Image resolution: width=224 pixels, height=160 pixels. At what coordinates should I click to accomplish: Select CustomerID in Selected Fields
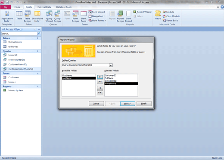click(121, 75)
